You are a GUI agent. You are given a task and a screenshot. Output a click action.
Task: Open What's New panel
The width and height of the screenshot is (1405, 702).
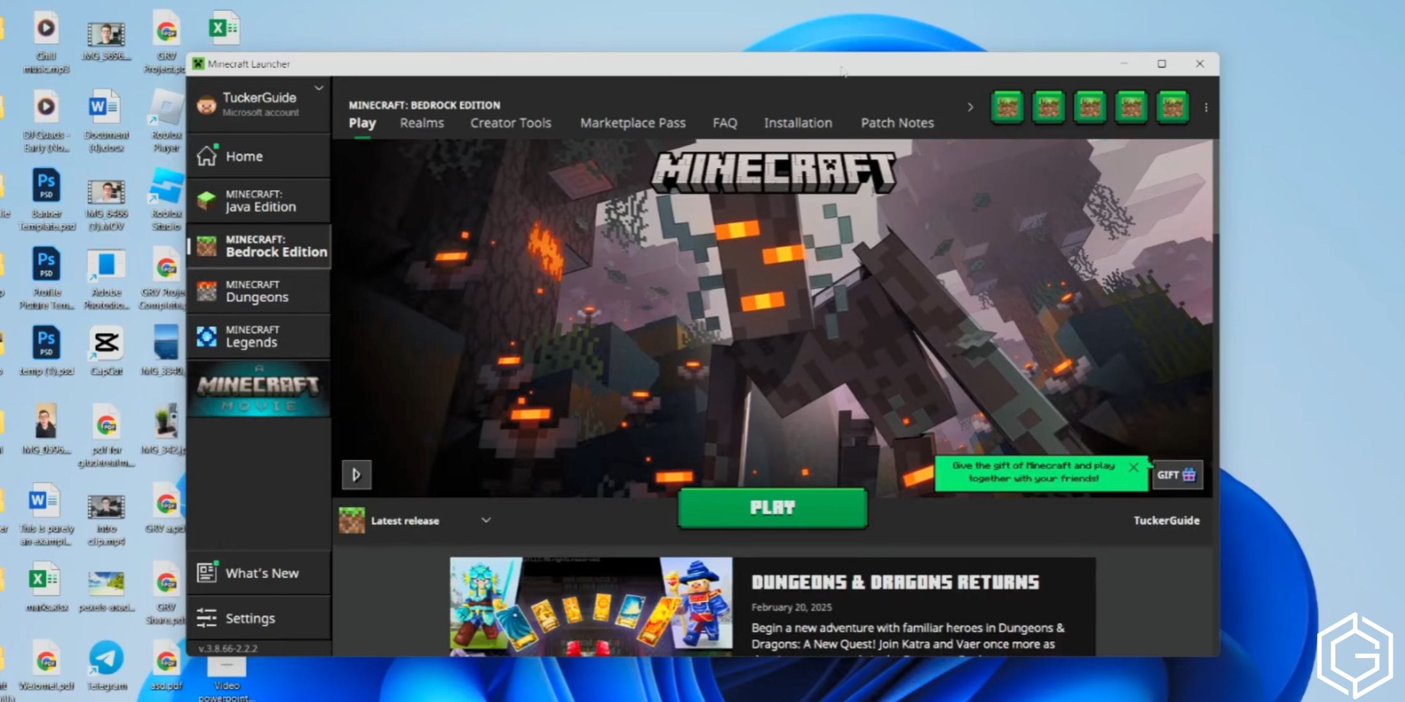tap(259, 572)
